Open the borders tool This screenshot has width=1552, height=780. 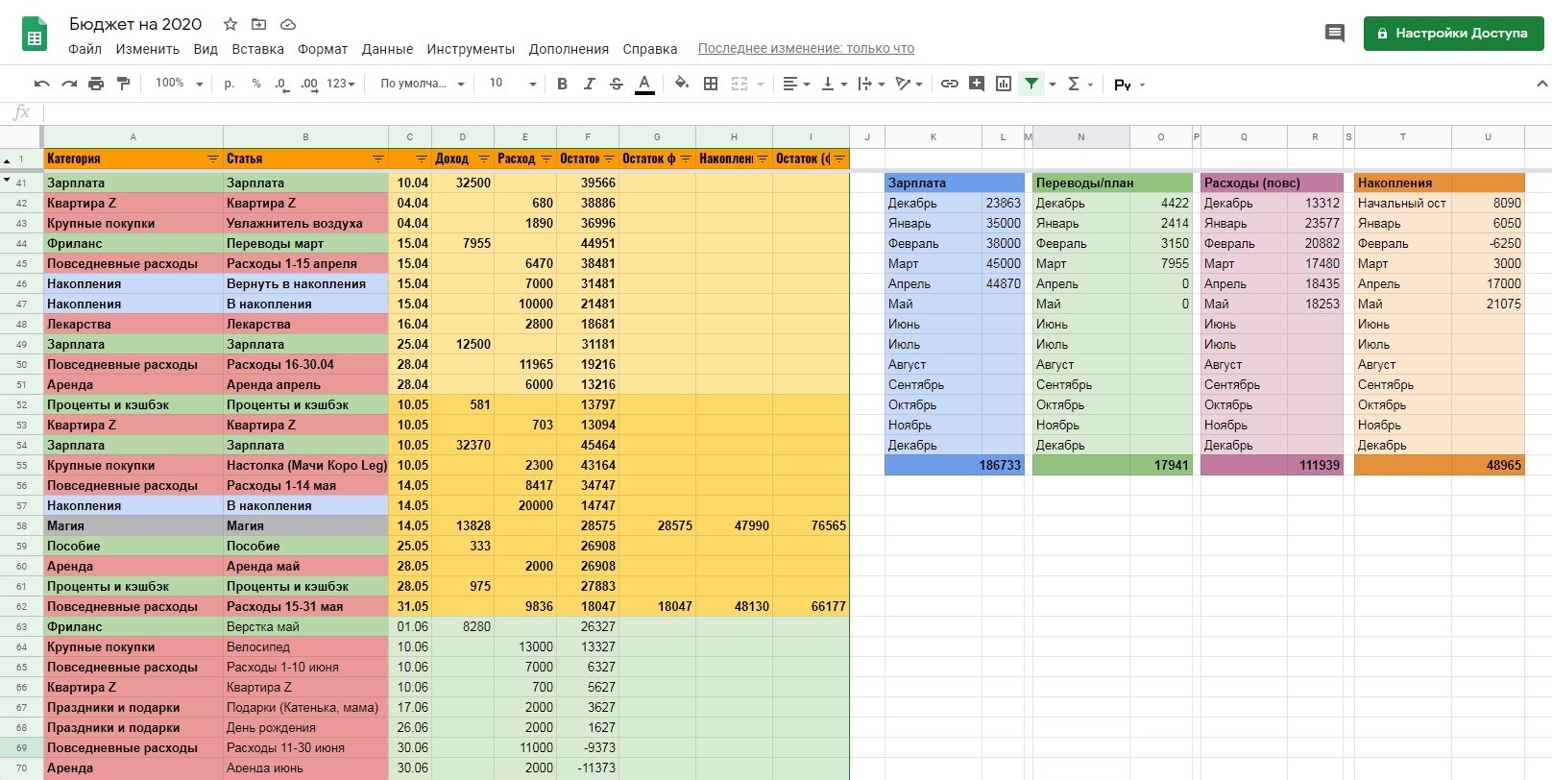click(711, 84)
